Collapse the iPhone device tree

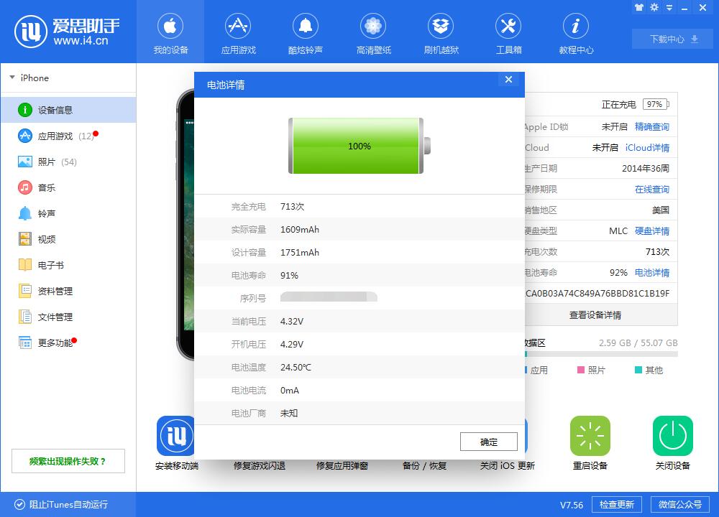12,78
